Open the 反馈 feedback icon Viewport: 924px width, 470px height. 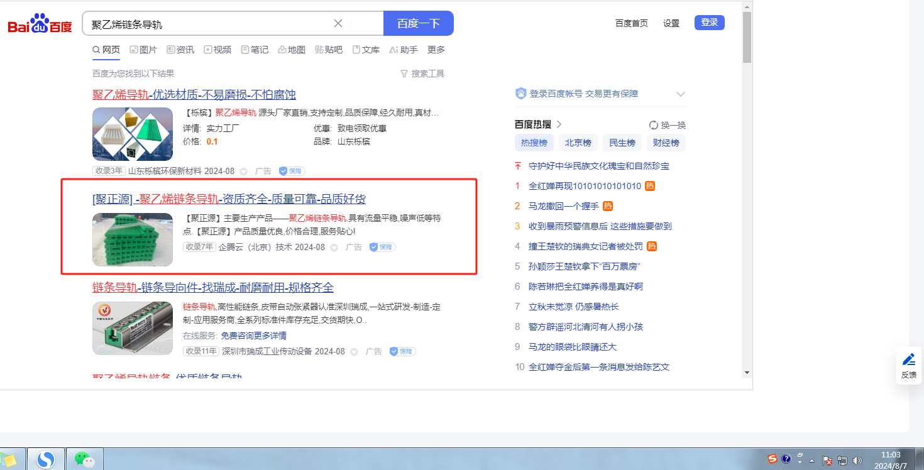point(908,364)
